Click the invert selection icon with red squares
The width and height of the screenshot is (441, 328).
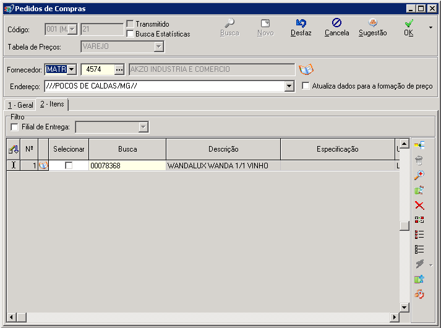point(419,220)
